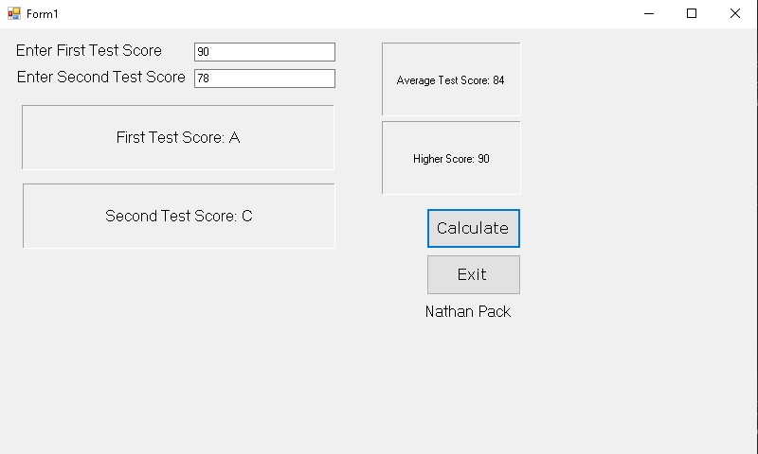The height and width of the screenshot is (454, 758).
Task: Click the "Higher Score: 90" result box
Action: click(x=451, y=158)
